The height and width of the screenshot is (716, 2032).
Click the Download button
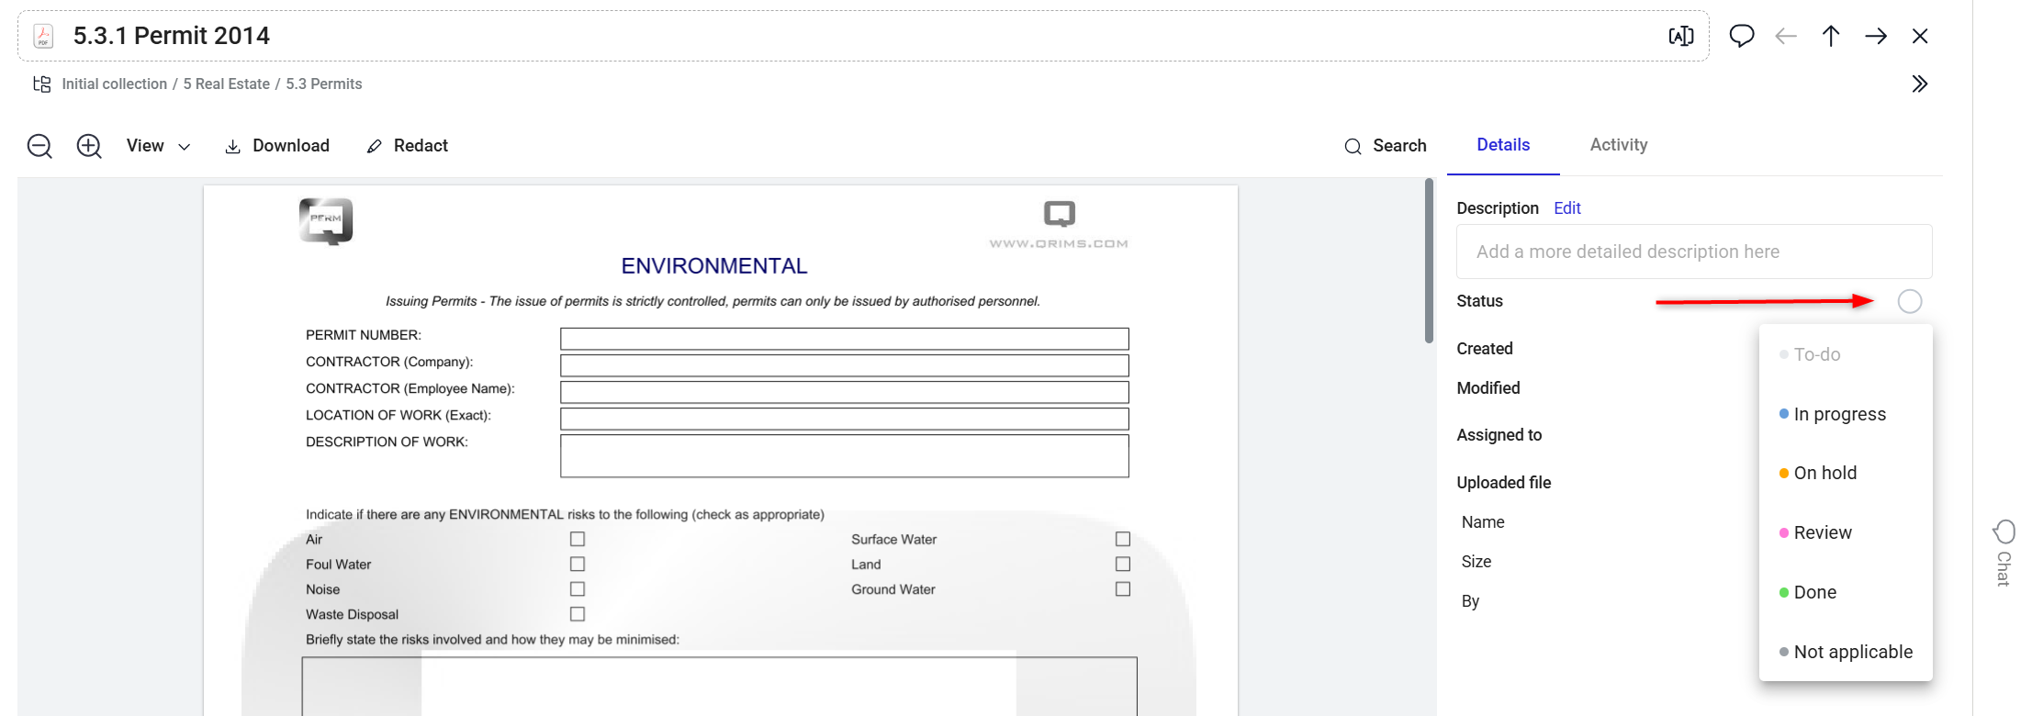(x=277, y=146)
